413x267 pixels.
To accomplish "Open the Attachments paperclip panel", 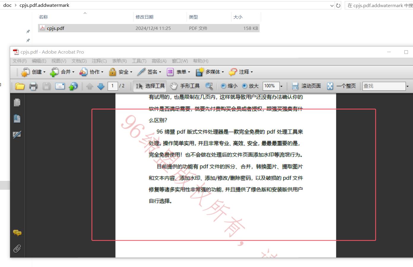I will click(x=17, y=249).
